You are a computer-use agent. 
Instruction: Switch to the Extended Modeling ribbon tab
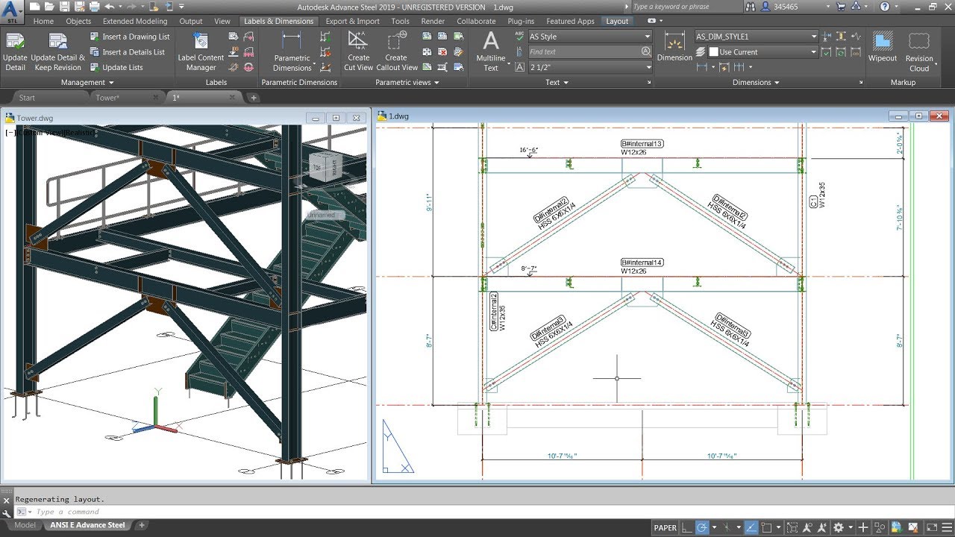tap(134, 21)
